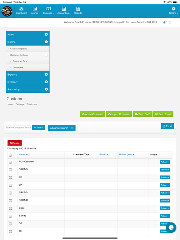
Task: Check the SRCA-C row checkbox
Action: click(x=10, y=201)
